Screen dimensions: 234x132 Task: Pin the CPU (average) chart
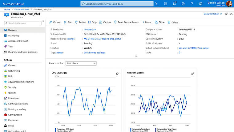(x=117, y=74)
